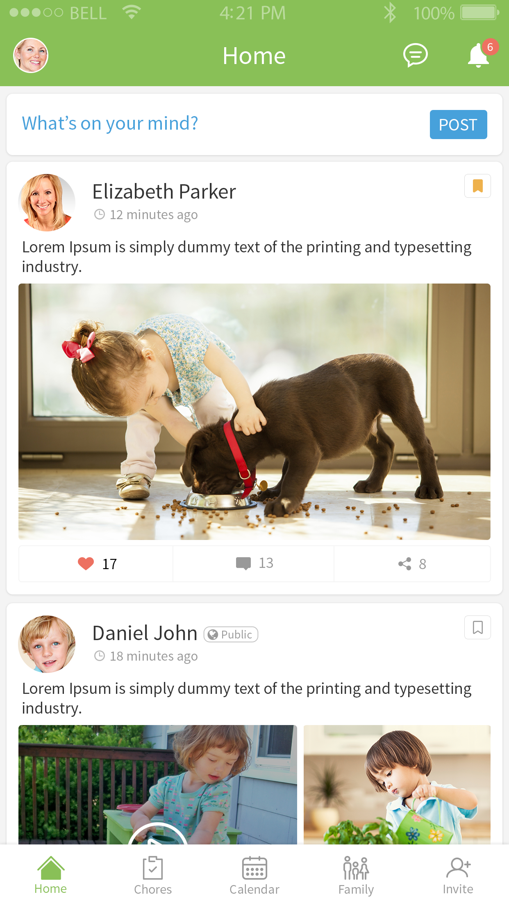Image resolution: width=509 pixels, height=906 pixels.
Task: Open the messages chat bubble icon
Action: point(416,55)
